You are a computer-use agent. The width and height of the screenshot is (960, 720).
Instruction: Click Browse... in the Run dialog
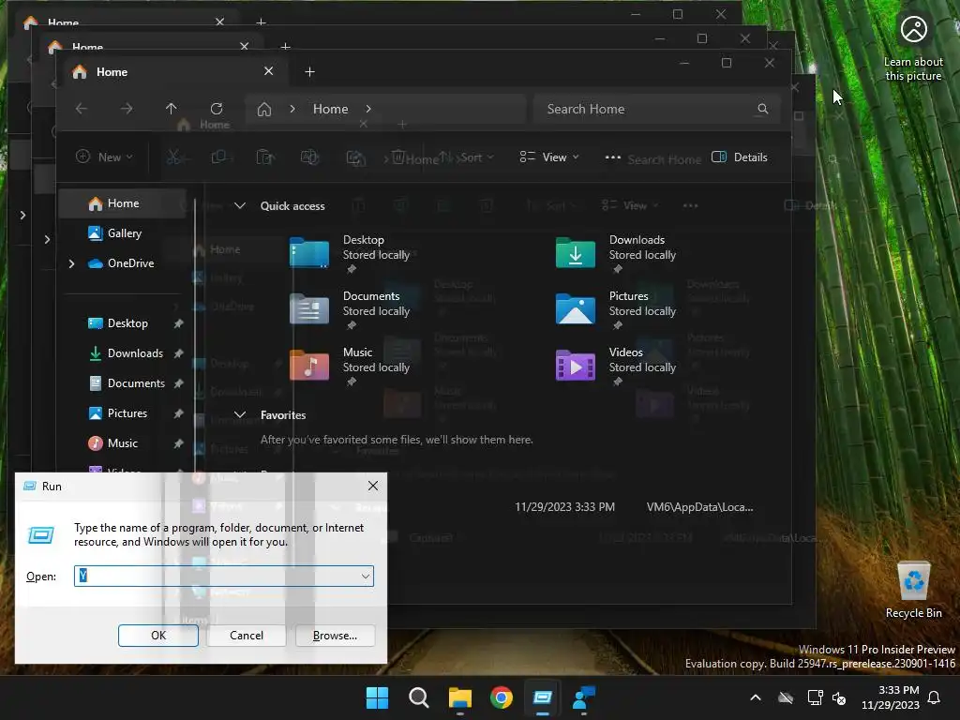pyautogui.click(x=335, y=636)
